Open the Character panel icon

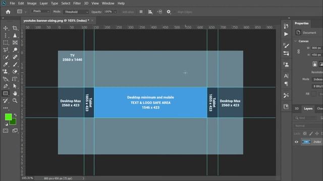[x=286, y=76]
